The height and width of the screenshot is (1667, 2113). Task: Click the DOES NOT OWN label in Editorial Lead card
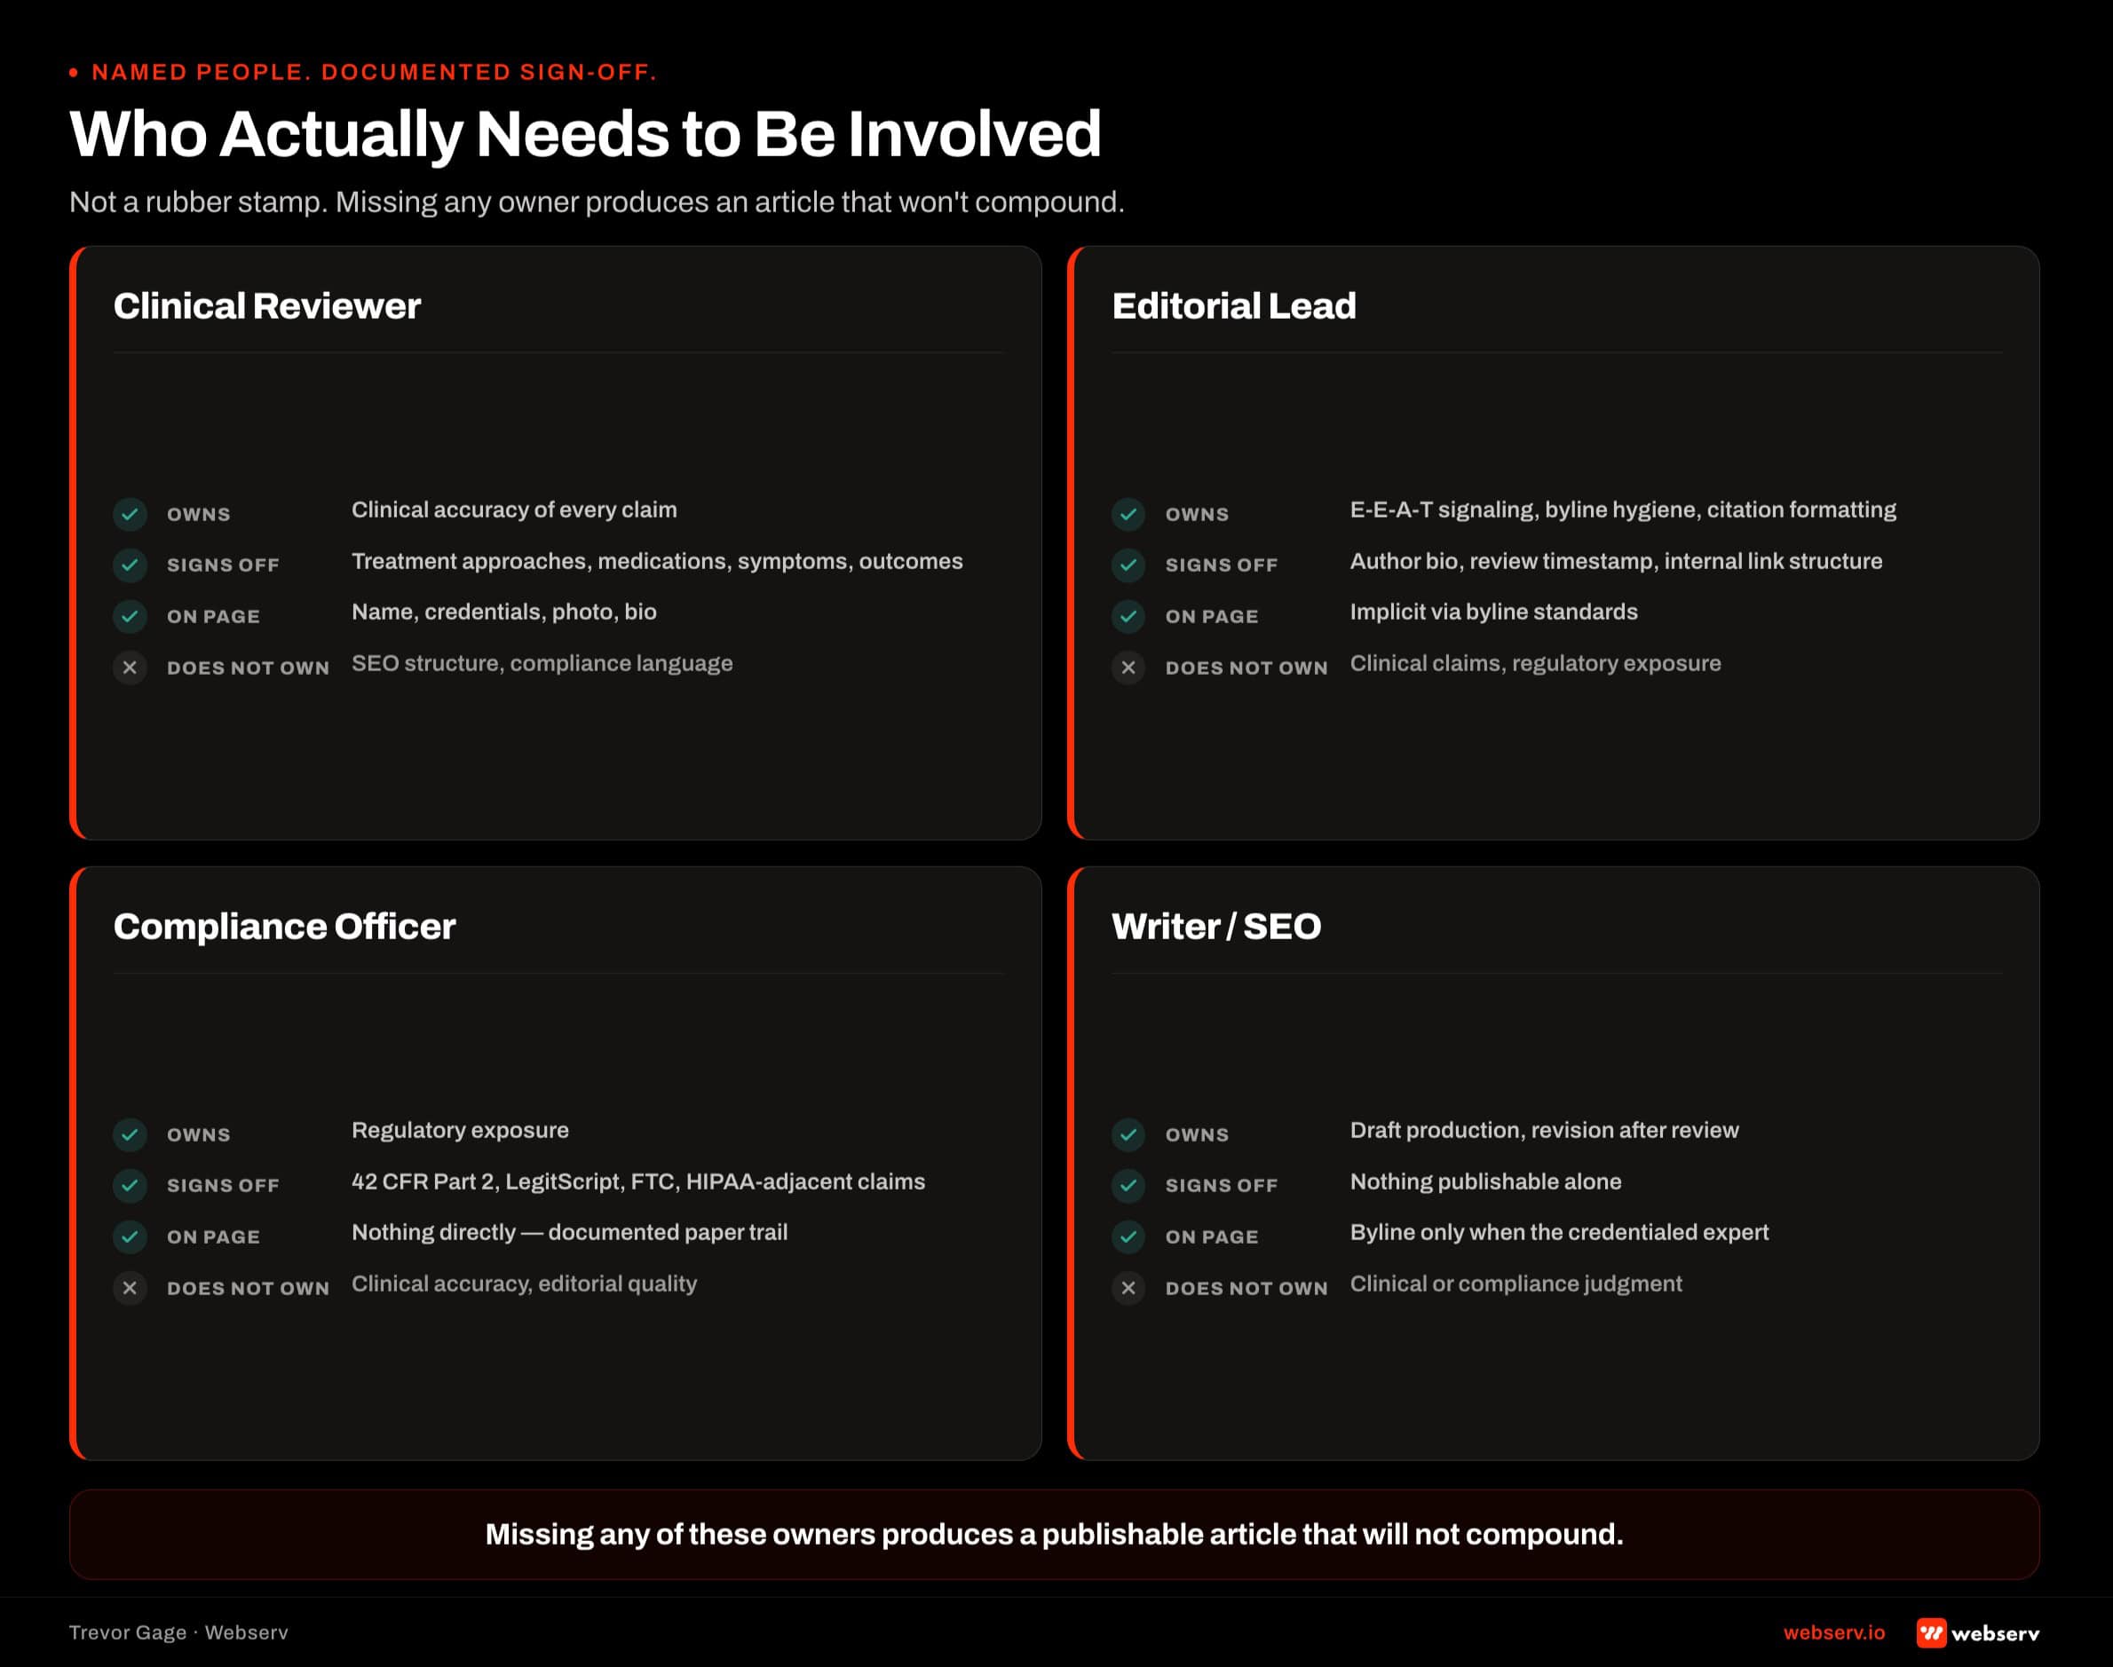click(1246, 668)
